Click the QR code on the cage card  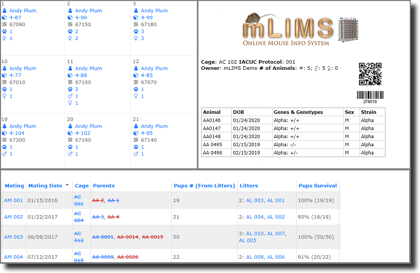370,74
